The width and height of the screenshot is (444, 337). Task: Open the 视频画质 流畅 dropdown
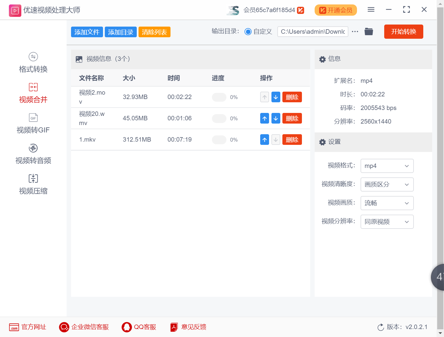(x=387, y=203)
